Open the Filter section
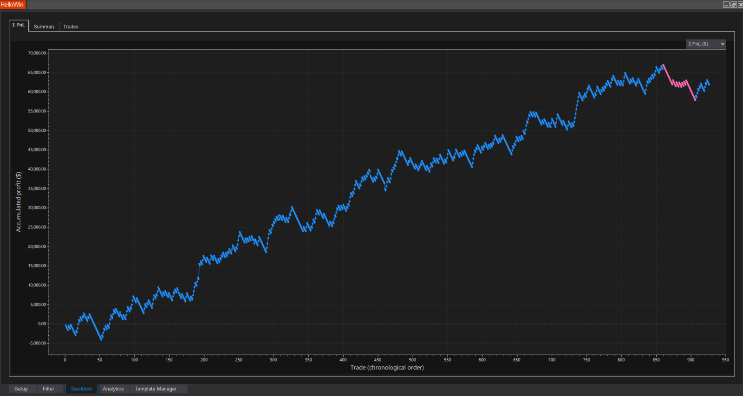The height and width of the screenshot is (396, 743). pos(48,389)
